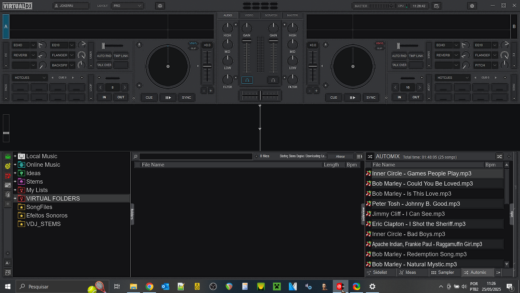This screenshot has height=293, width=520.
Task: Toggle VINYL mode on deck A
Action: click(x=193, y=43)
